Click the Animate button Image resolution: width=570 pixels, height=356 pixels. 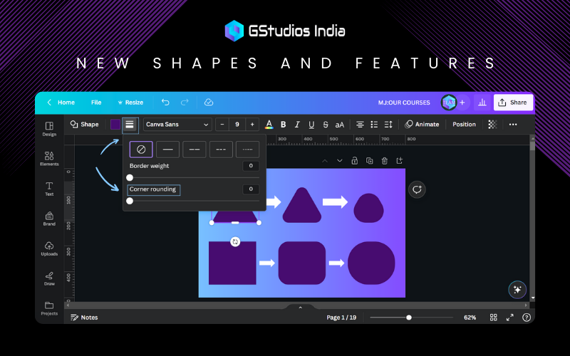coord(422,124)
